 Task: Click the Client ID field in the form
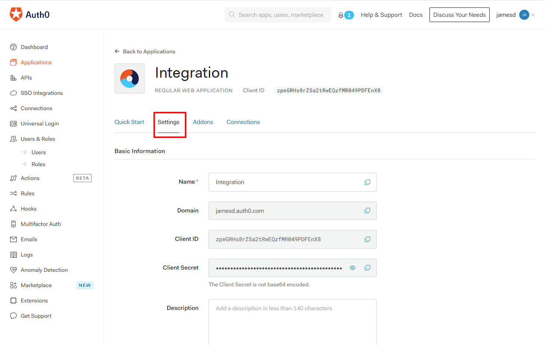click(293, 239)
